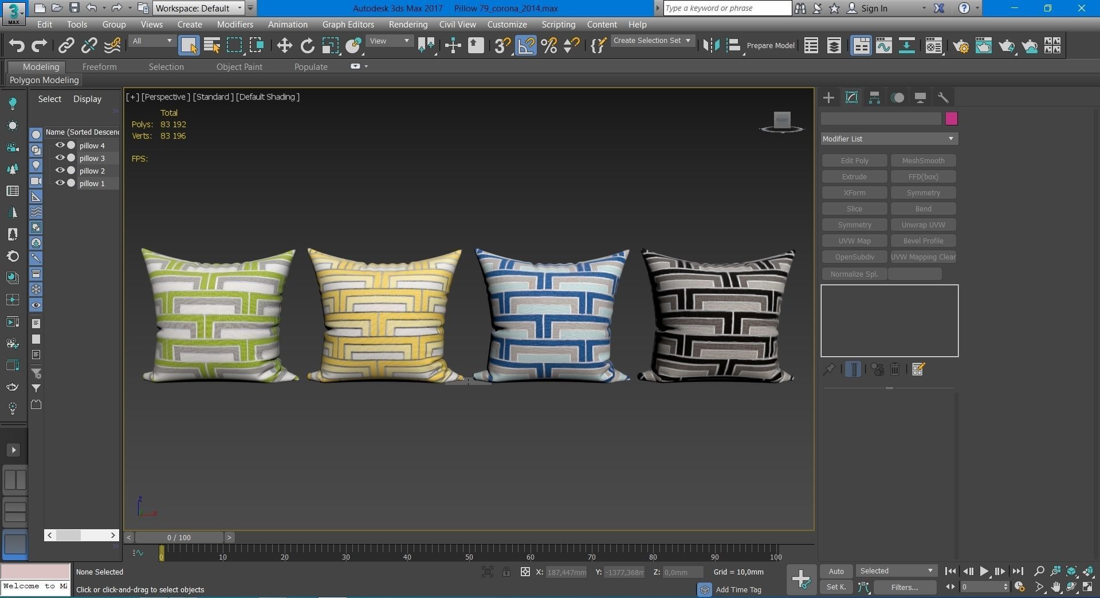Open the Curve Editor icon
This screenshot has width=1100, height=598.
(x=883, y=46)
